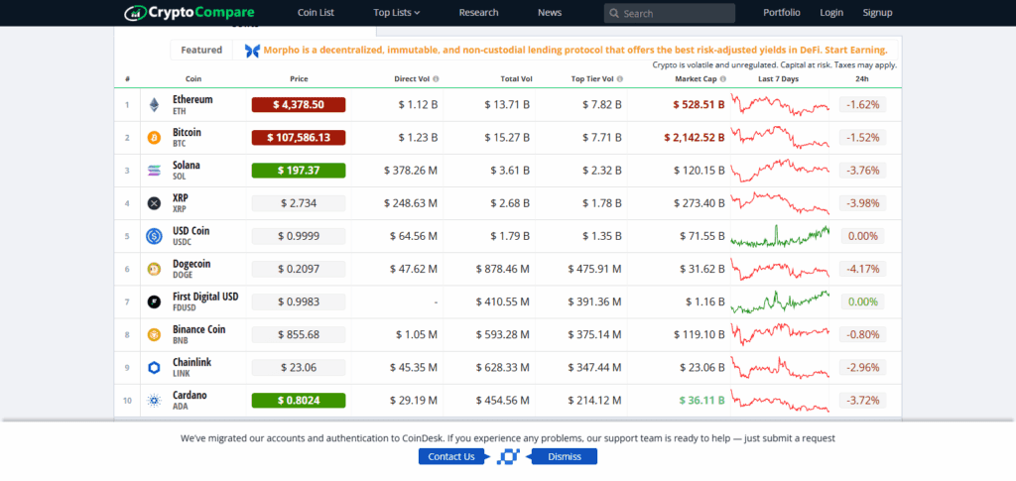Sort by the 24h column header
Image resolution: width=1016 pixels, height=481 pixels.
tap(862, 79)
